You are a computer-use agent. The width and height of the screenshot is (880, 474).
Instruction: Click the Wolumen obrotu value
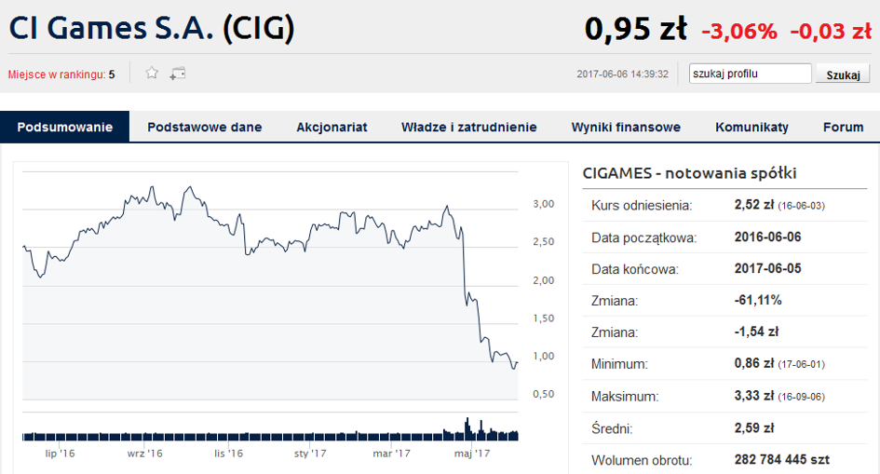point(782,460)
